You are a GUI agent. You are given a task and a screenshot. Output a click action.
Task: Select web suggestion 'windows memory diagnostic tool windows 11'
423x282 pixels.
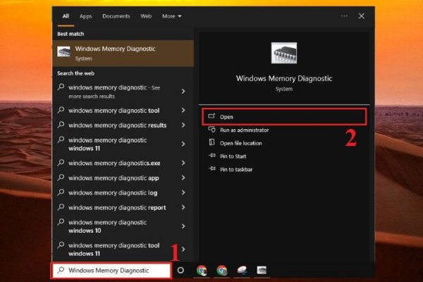114,250
